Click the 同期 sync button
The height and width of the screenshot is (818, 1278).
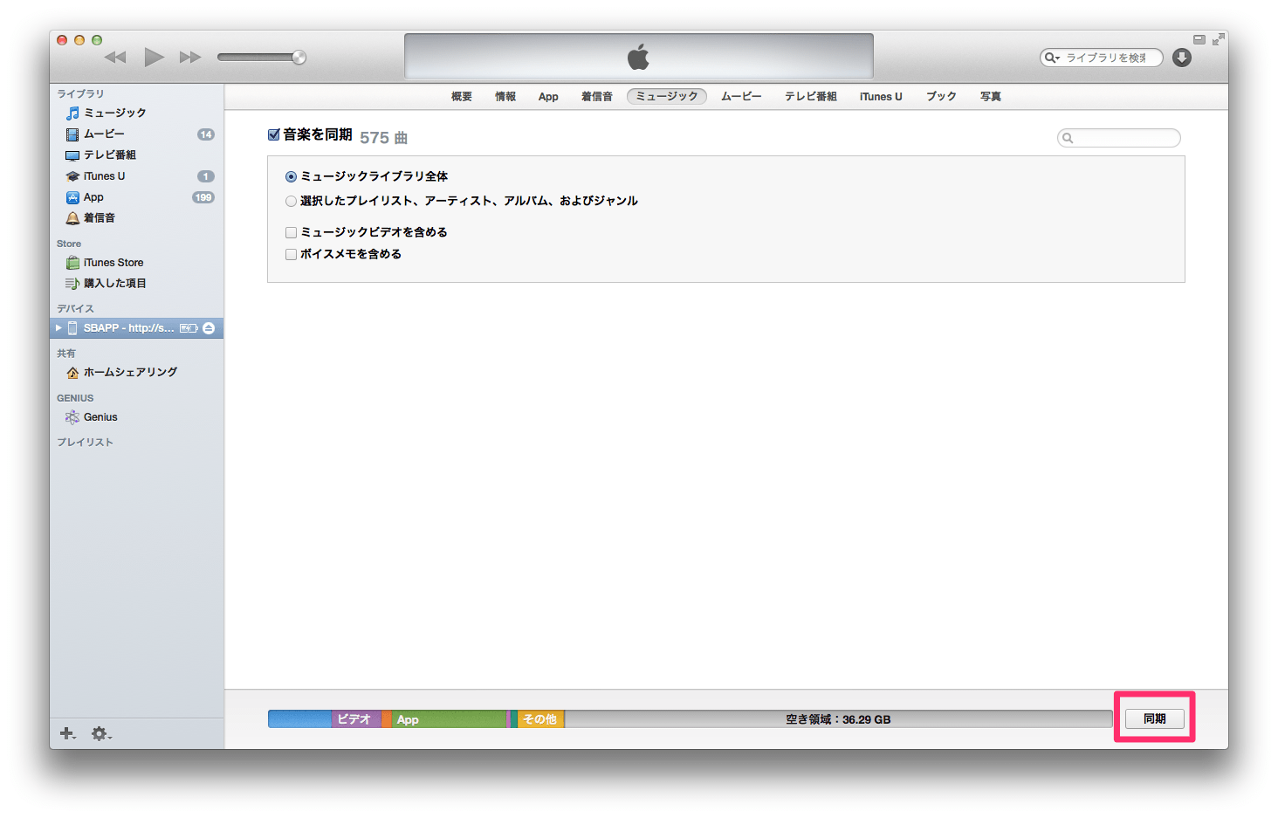click(x=1154, y=718)
